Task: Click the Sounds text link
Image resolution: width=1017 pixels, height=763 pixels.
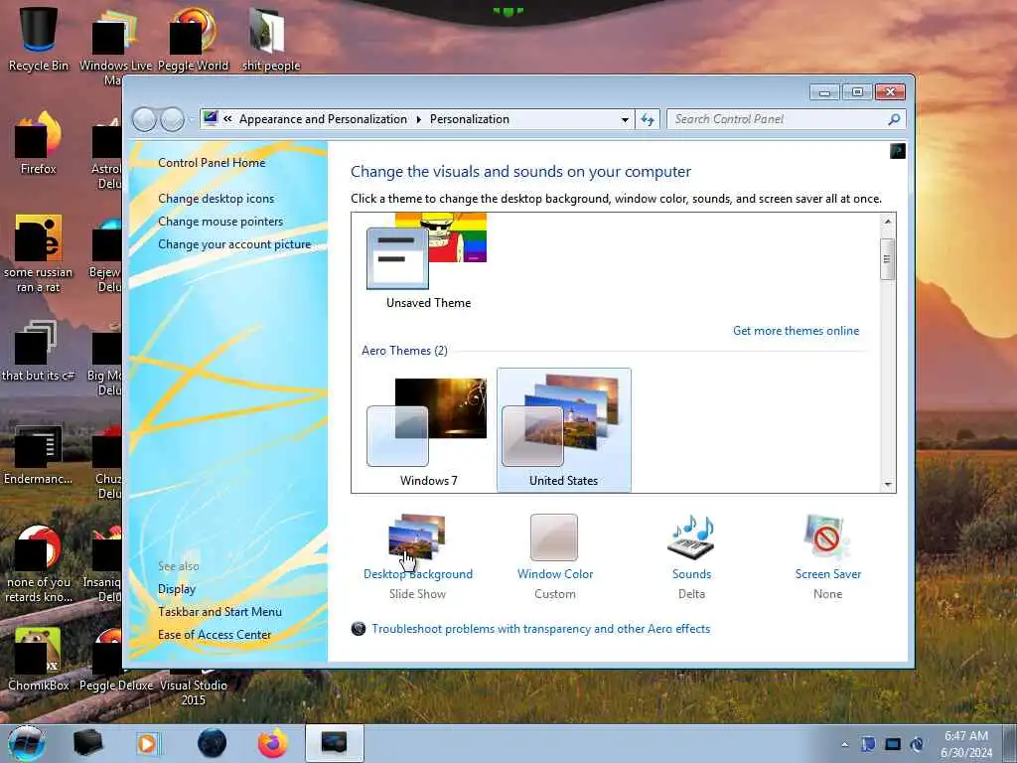Action: coord(691,574)
